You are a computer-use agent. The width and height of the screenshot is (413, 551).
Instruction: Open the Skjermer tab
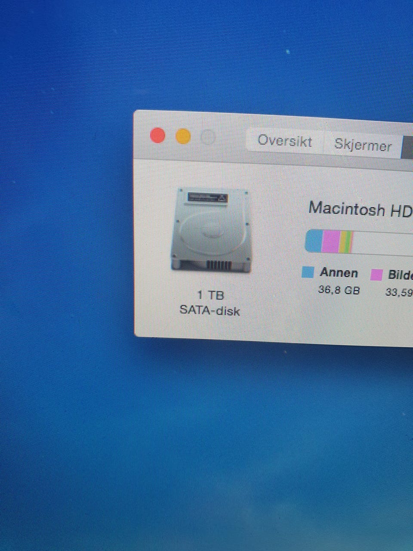click(363, 145)
